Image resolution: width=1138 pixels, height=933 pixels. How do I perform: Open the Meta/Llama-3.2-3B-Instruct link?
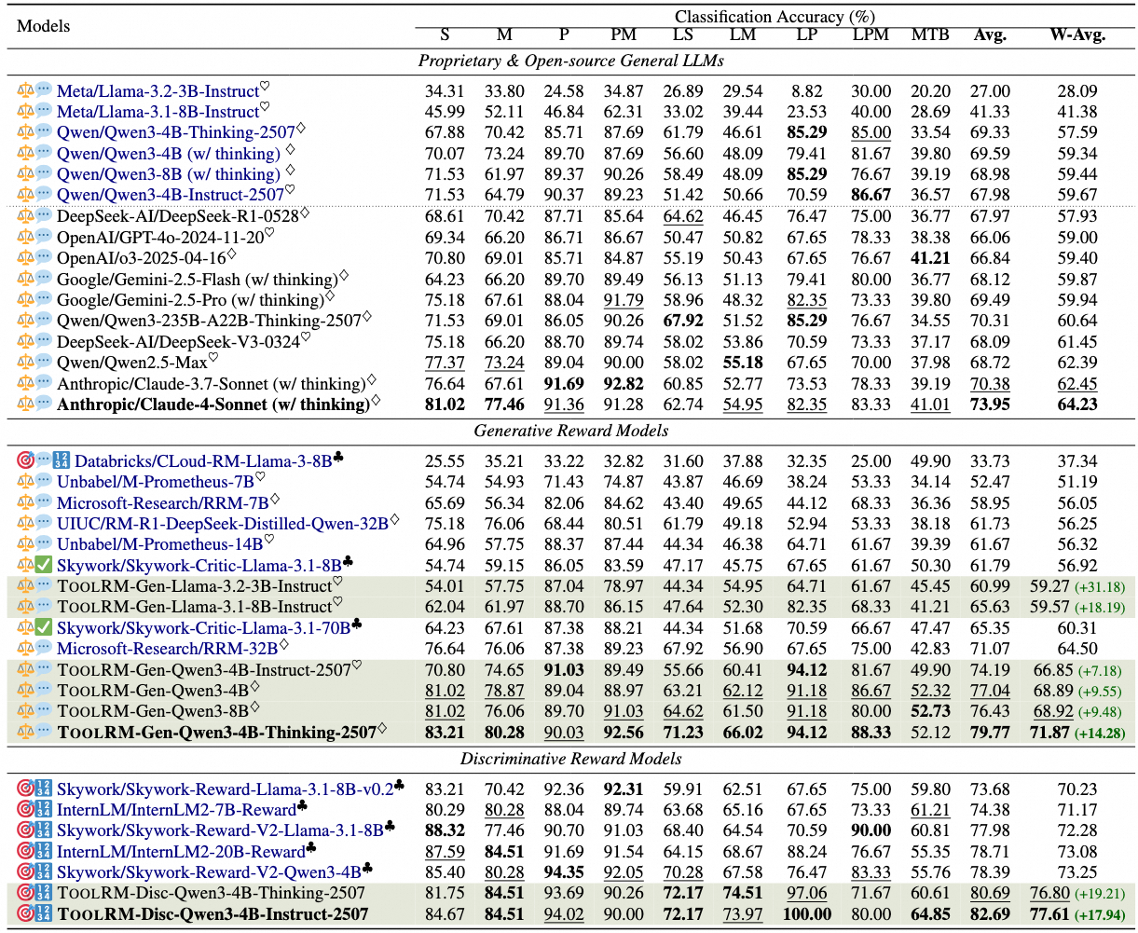(158, 91)
